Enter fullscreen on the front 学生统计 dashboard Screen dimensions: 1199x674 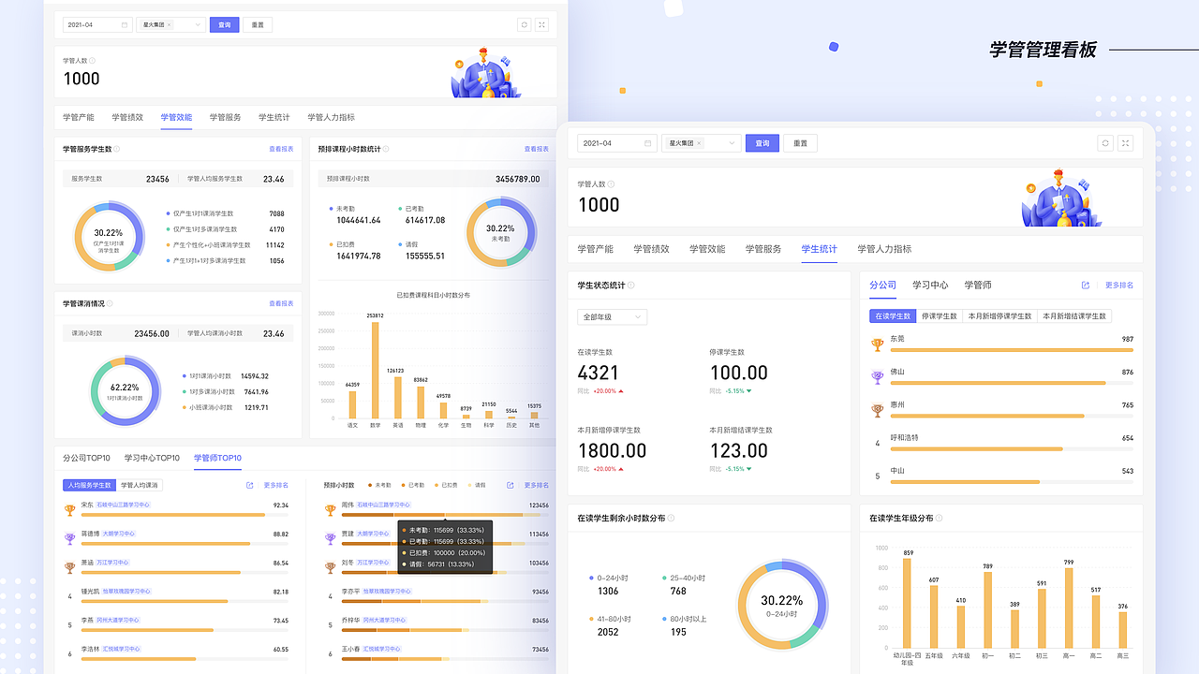[1126, 143]
